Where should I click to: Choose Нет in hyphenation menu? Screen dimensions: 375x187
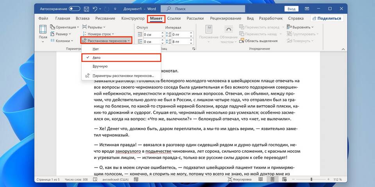[x=96, y=49]
